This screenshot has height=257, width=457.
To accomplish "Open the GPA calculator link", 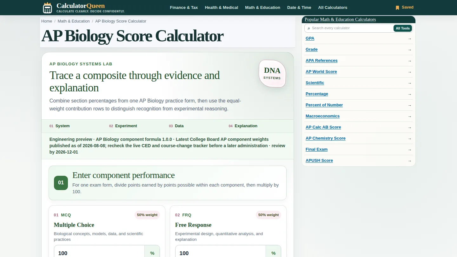I will [x=310, y=38].
